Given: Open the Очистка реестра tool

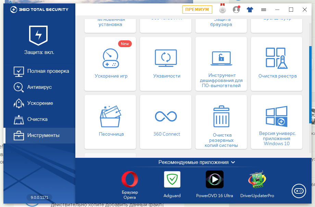Looking at the screenshot, I should point(276,64).
